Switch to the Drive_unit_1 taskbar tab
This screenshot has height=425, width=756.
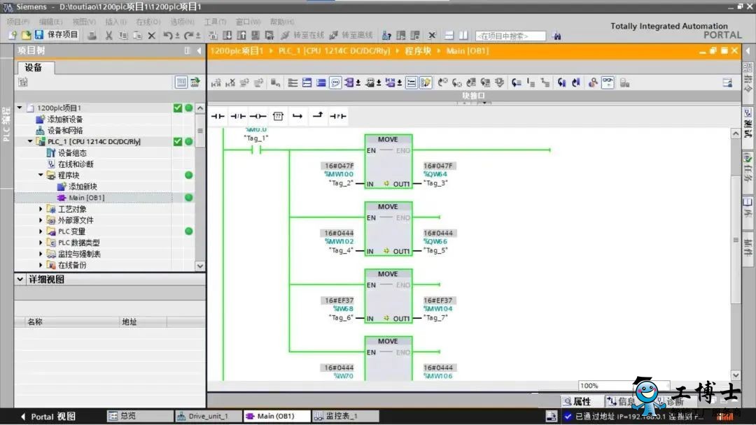point(209,417)
